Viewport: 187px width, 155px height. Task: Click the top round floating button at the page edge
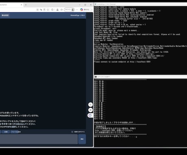click(90, 104)
